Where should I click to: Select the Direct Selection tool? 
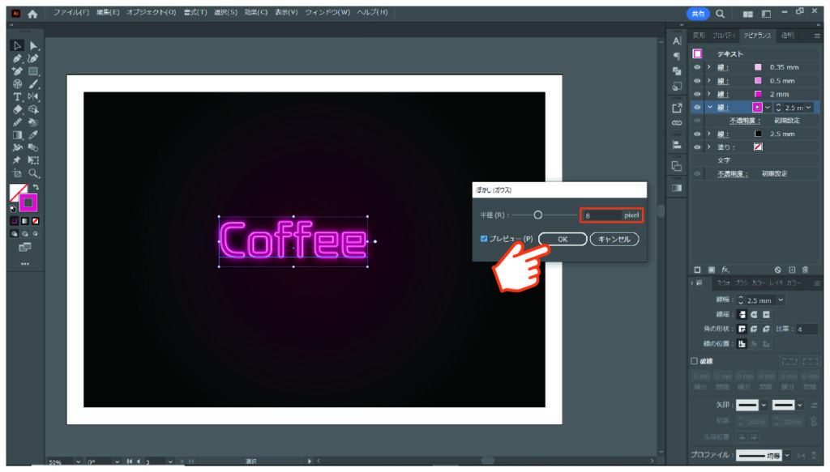point(33,46)
